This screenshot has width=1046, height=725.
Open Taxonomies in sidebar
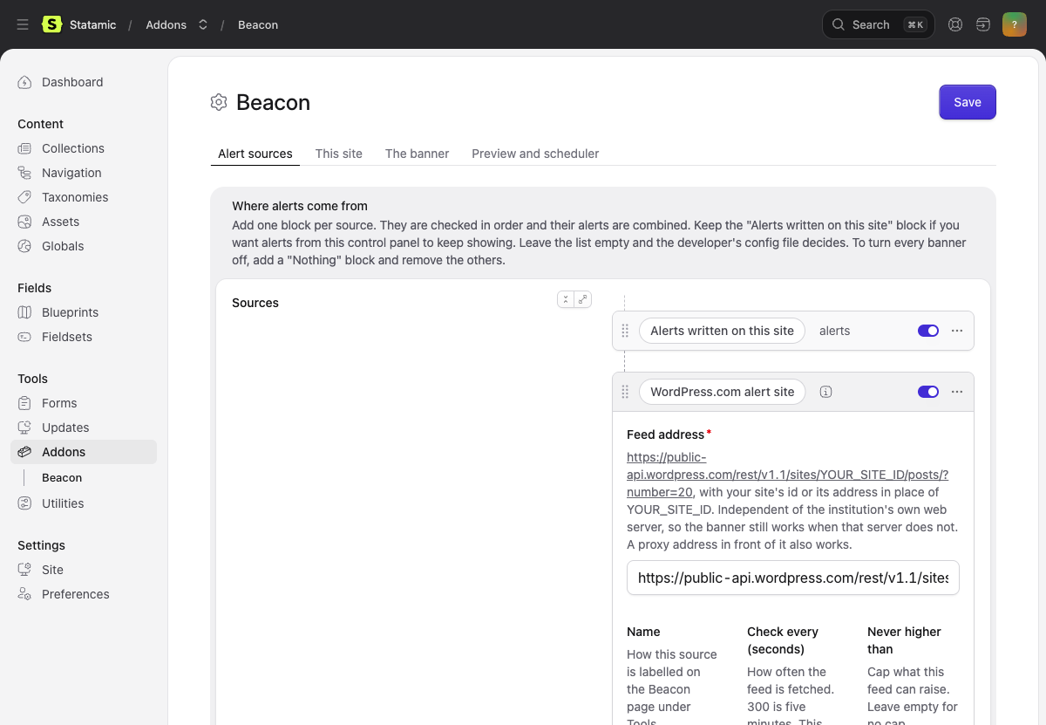75,197
